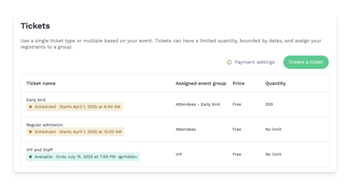Click the quantity 200 cell
The width and height of the screenshot is (350, 186).
(269, 104)
